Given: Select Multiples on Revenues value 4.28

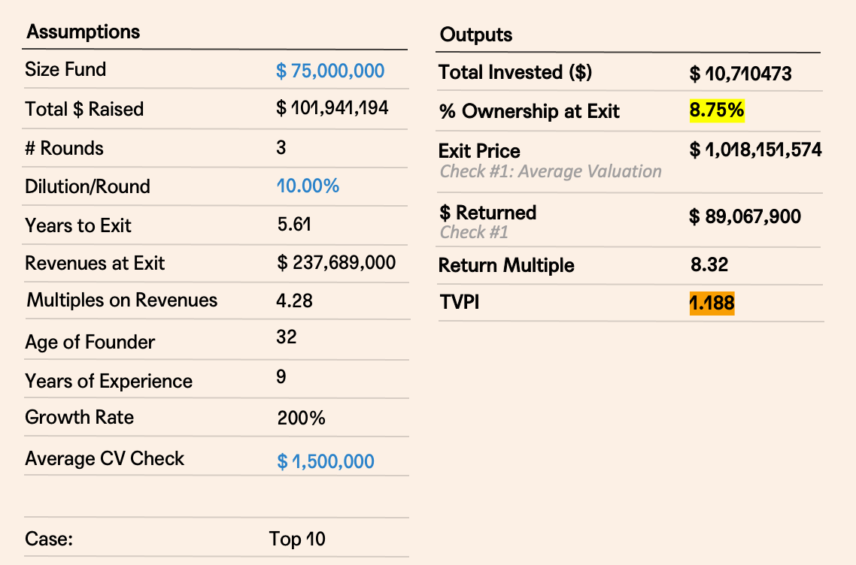Looking at the screenshot, I should (x=294, y=301).
